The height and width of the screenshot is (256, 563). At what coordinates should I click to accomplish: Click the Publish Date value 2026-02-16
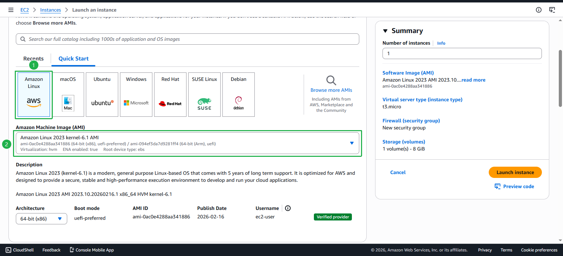click(211, 217)
